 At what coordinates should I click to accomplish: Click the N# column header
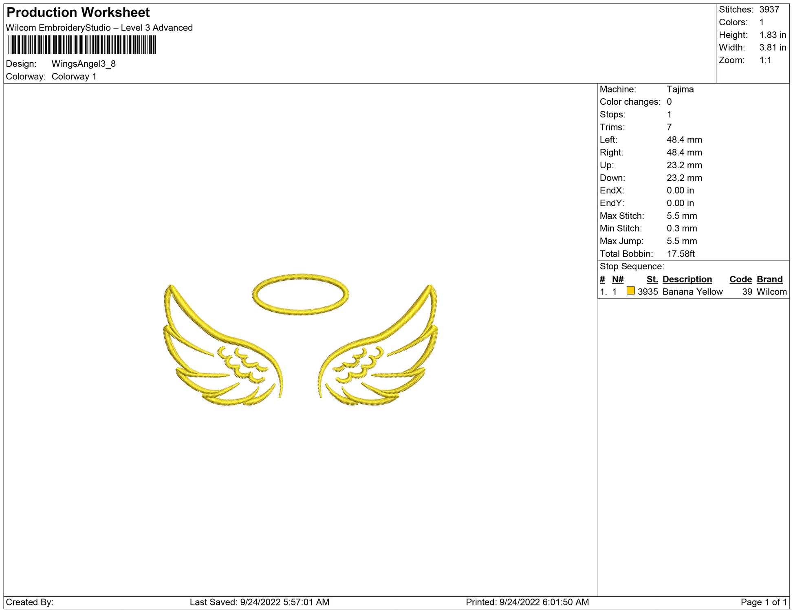pos(617,280)
